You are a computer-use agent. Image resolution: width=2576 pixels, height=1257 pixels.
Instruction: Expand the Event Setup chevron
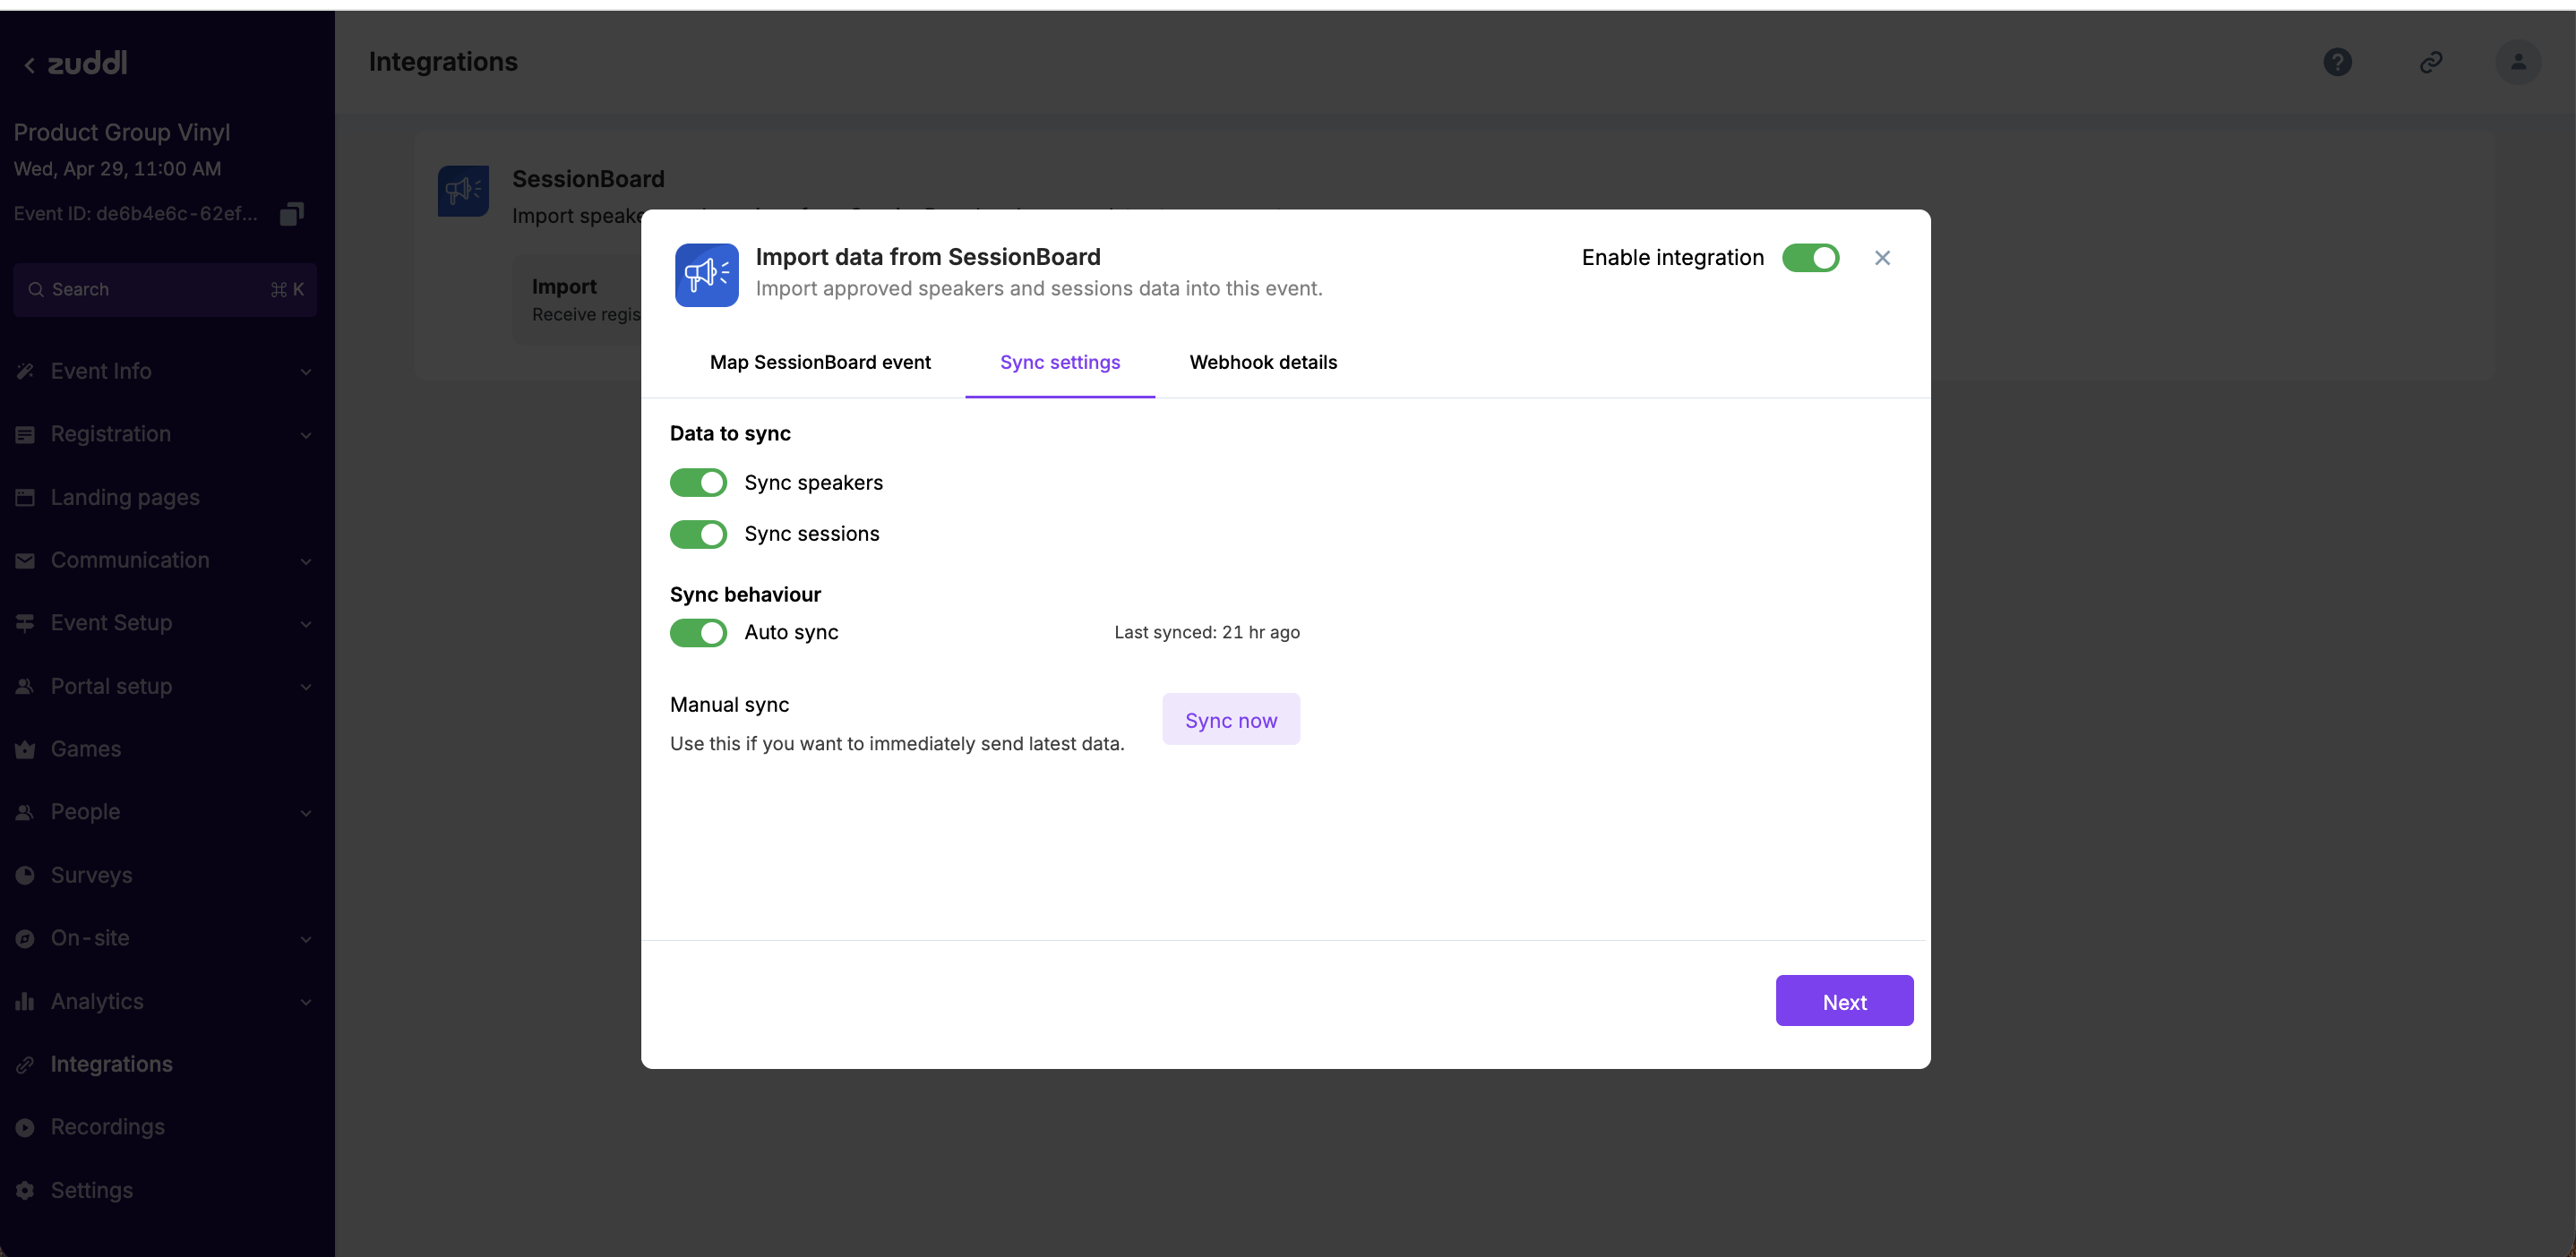click(306, 625)
